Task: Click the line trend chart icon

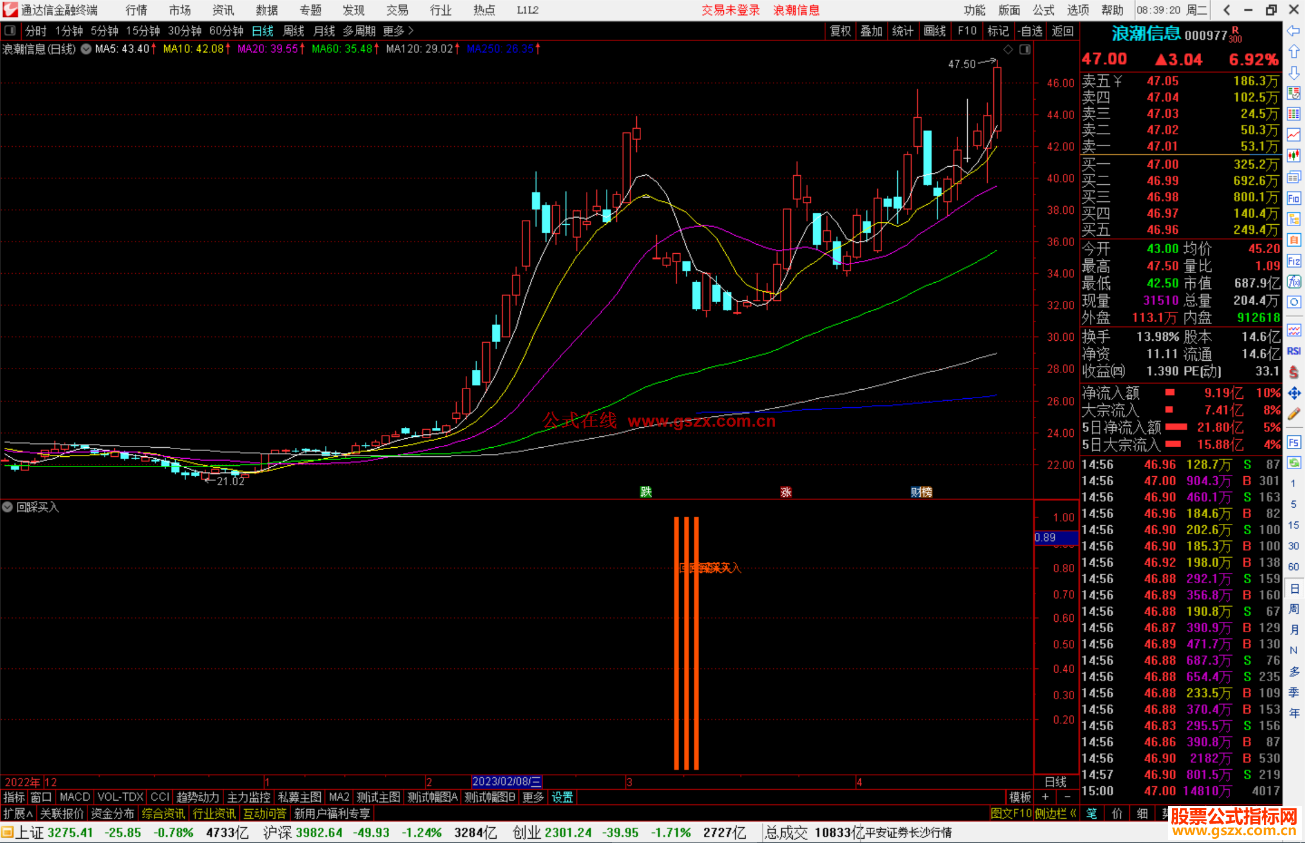Action: [1294, 135]
